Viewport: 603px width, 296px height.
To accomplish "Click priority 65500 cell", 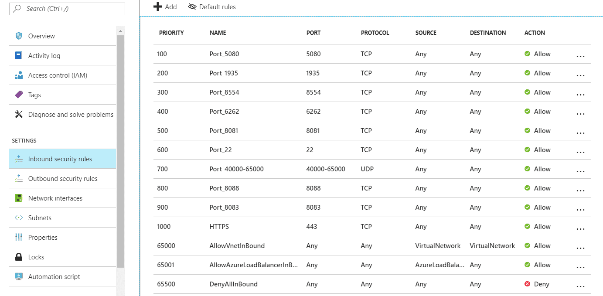I will point(166,284).
